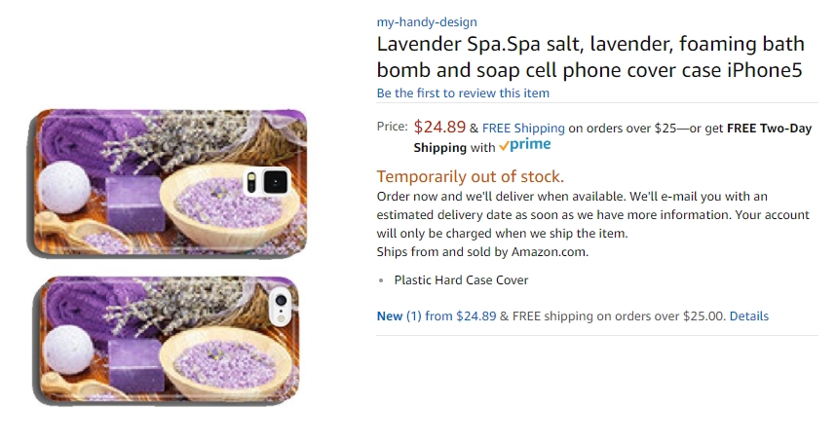Click the camera cutout on bottom case

coord(281,306)
